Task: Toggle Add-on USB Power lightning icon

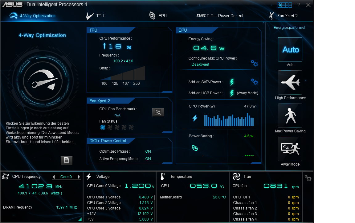Action: pyautogui.click(x=232, y=93)
